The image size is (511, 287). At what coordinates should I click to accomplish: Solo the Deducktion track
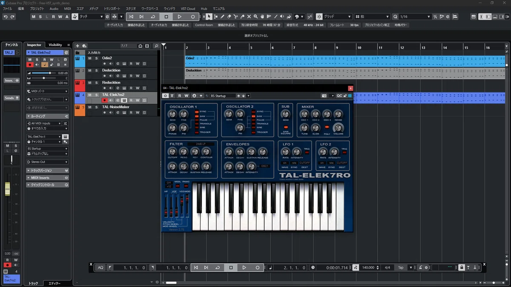(96, 70)
